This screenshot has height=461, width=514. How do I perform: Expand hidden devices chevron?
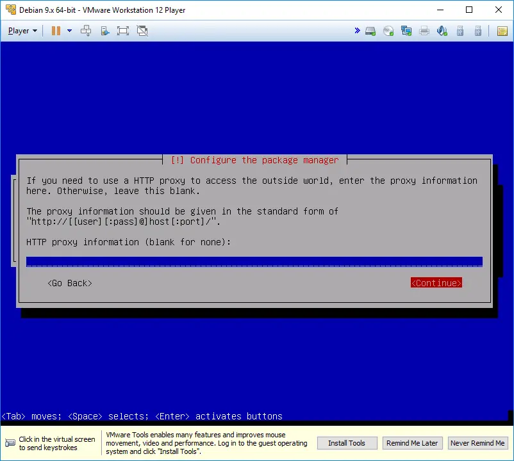[x=358, y=31]
